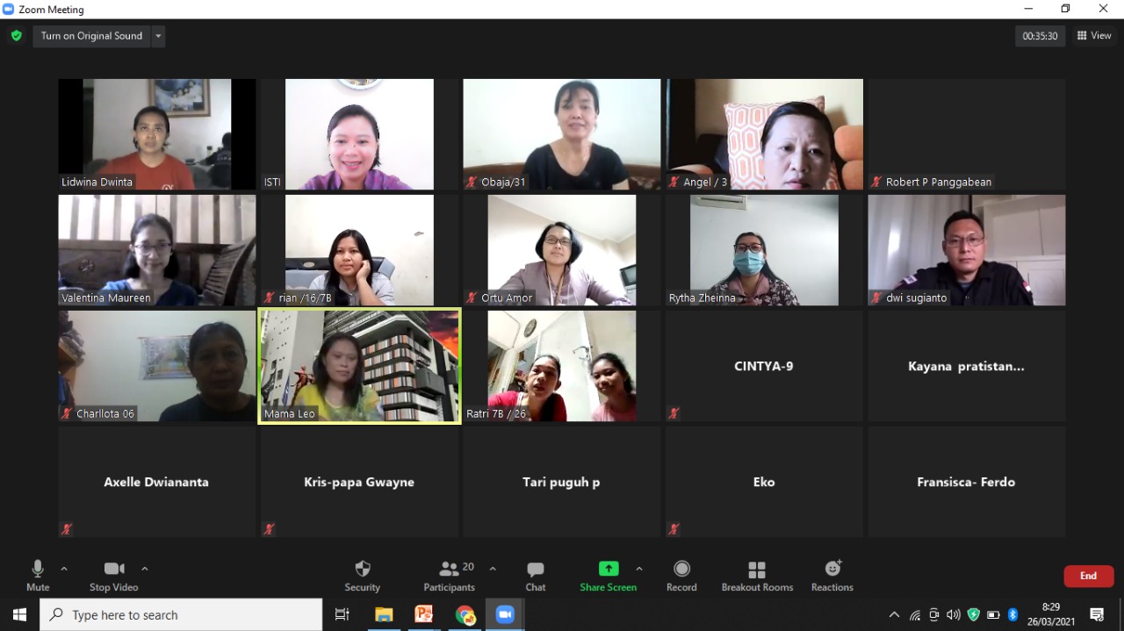
Task: Expand the options arrow next to Participants
Action: (x=493, y=569)
